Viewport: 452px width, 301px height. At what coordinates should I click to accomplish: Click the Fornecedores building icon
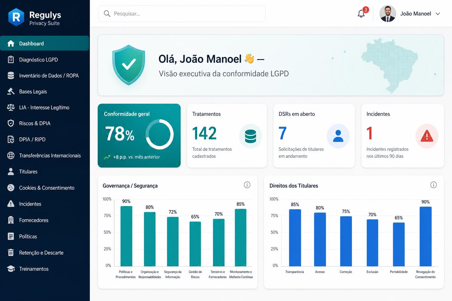pos(11,220)
